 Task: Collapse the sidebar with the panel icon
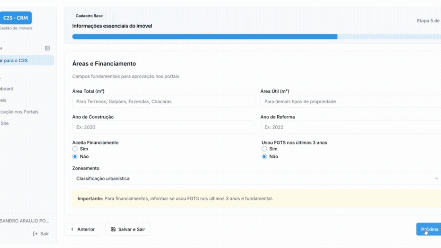click(x=48, y=48)
